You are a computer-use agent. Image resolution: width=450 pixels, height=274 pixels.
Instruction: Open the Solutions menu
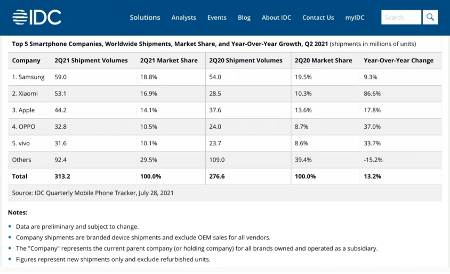point(145,18)
